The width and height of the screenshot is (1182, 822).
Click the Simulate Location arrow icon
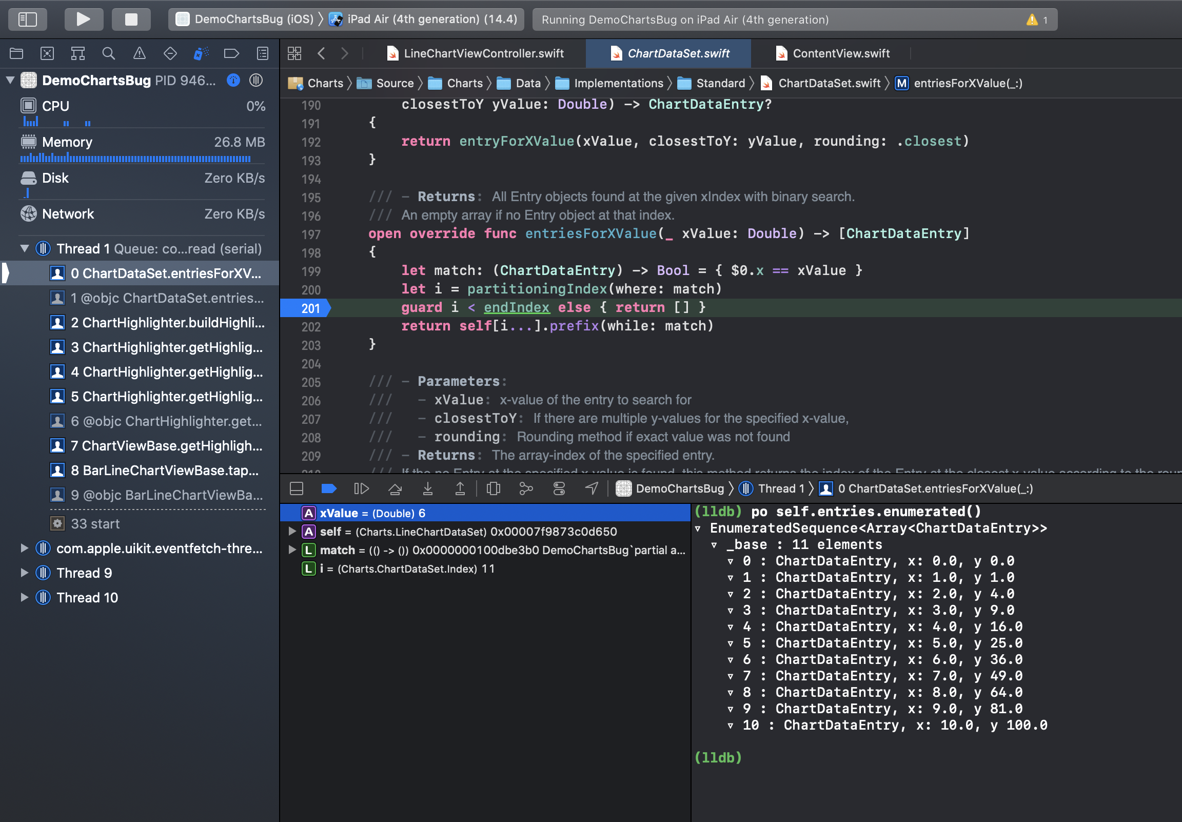592,488
